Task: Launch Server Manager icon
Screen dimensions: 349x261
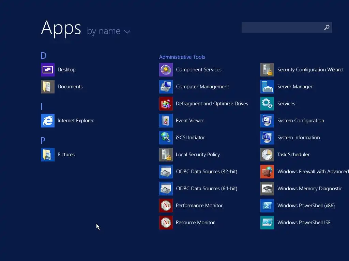Action: pos(267,87)
